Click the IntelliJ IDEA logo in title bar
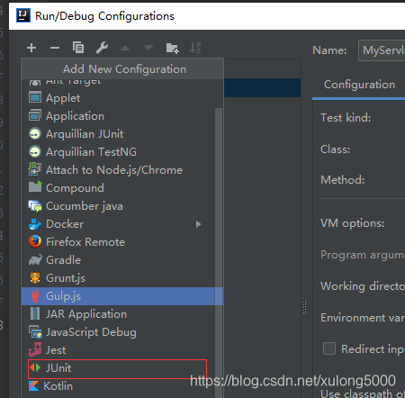Viewport: 405px width, 398px height. [x=23, y=15]
